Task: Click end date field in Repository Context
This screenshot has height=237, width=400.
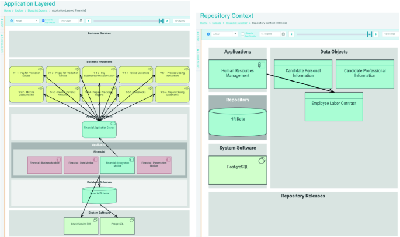Action: 391,34
